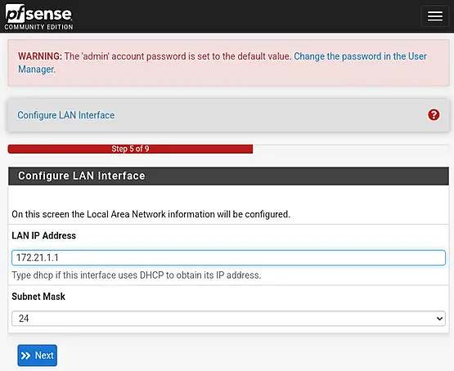The height and width of the screenshot is (371, 454).
Task: Click the Subnet Mask label
Action: pos(38,297)
